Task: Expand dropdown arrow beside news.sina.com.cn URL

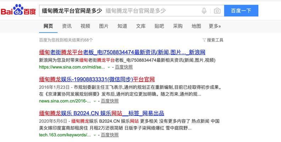Action: (95, 101)
